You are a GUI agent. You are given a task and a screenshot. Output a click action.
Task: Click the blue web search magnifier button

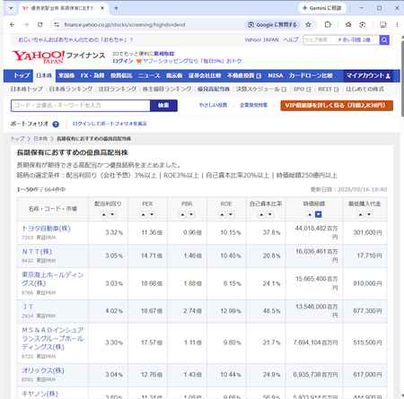(384, 39)
